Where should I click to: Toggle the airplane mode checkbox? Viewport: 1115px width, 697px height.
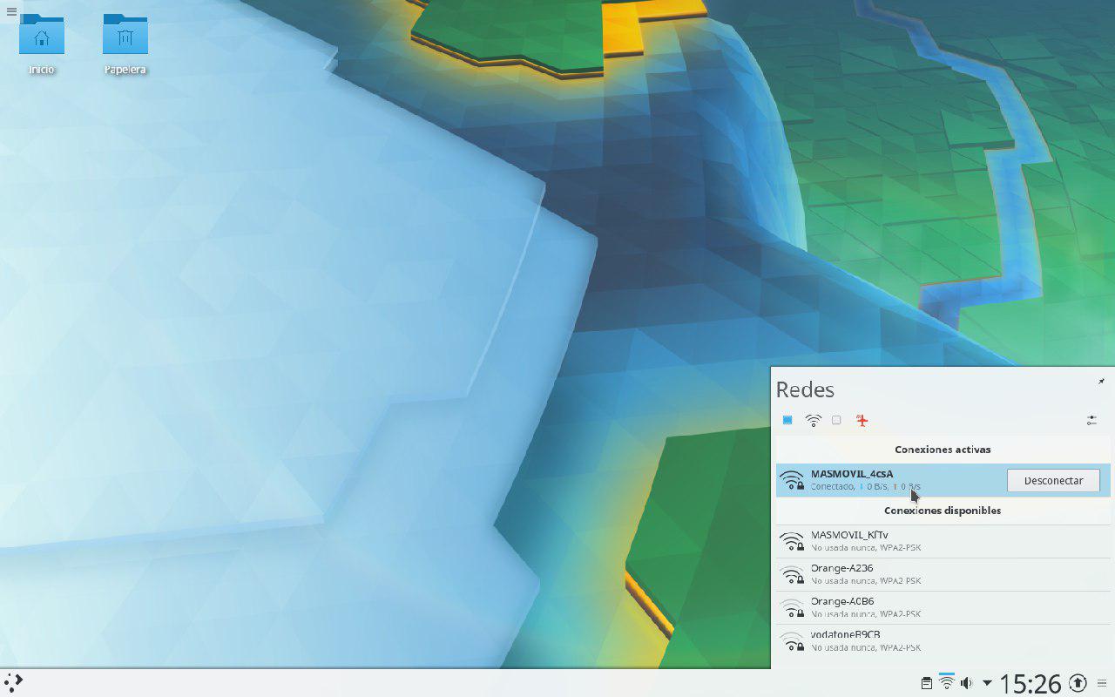(x=836, y=420)
